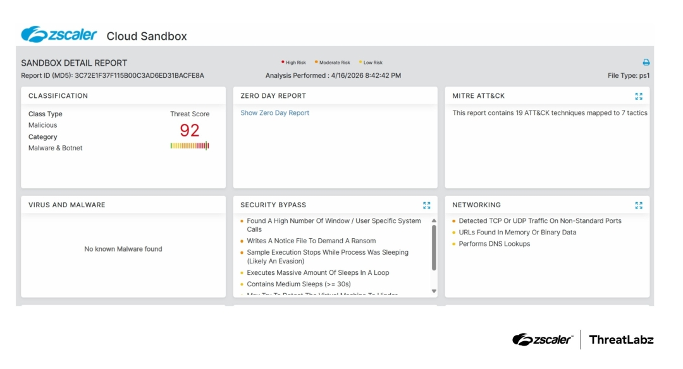Select Detected TCP Or UDP Traffic entry
Image resolution: width=683 pixels, height=369 pixels.
539,221
